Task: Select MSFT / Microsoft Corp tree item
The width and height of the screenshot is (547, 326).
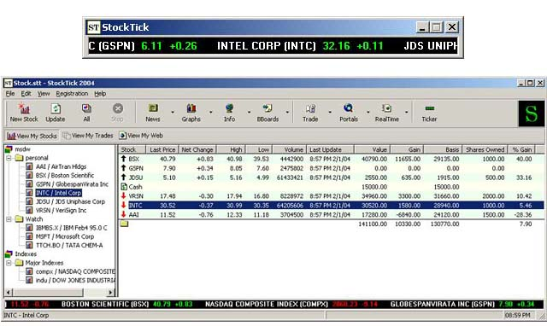Action: [x=65, y=236]
